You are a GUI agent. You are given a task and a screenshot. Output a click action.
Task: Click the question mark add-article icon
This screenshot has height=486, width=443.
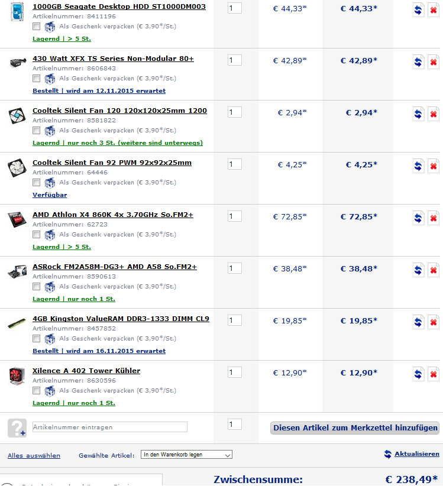click(17, 428)
